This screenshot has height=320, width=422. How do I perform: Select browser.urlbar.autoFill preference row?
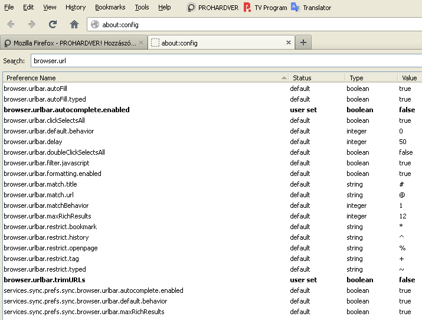click(x=212, y=89)
